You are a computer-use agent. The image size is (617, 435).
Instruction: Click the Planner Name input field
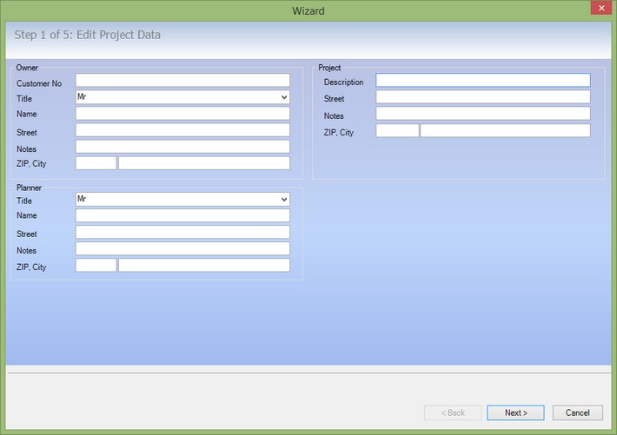pyautogui.click(x=182, y=215)
